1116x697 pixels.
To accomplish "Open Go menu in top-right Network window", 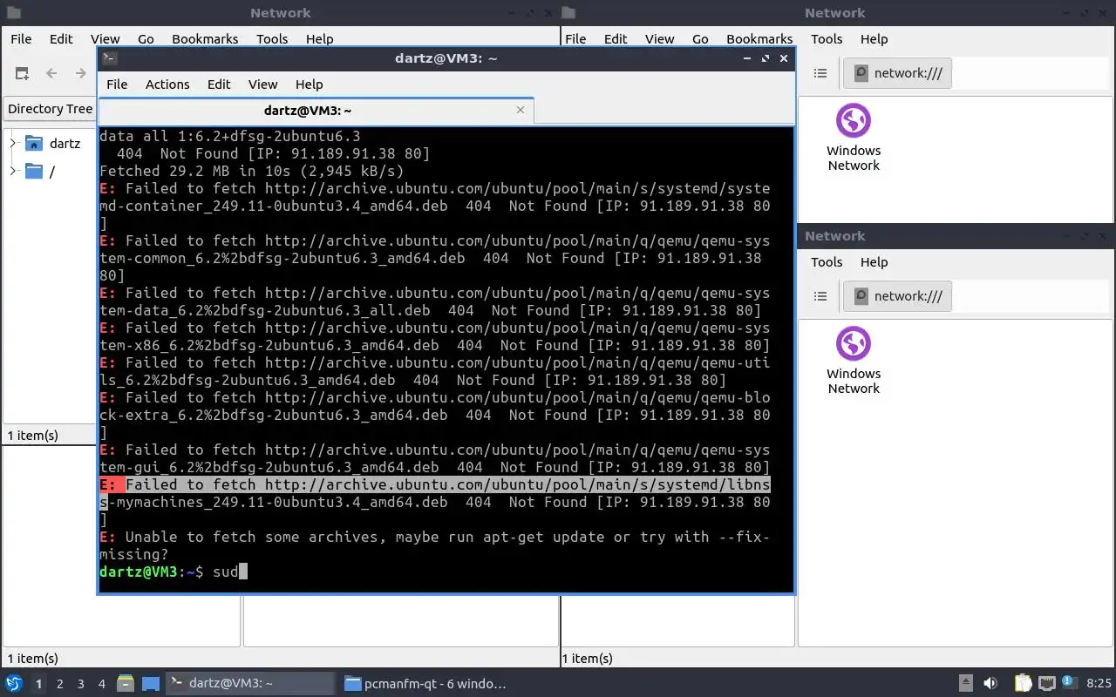I will click(x=700, y=39).
